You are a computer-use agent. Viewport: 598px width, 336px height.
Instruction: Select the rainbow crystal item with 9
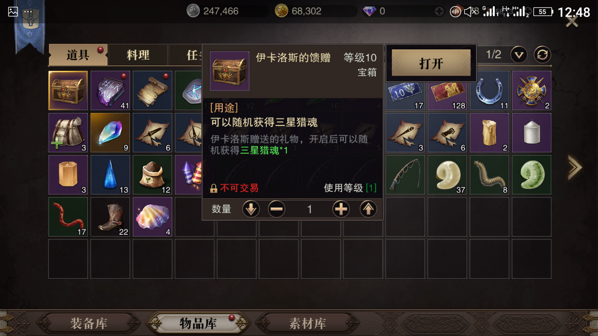pyautogui.click(x=110, y=133)
